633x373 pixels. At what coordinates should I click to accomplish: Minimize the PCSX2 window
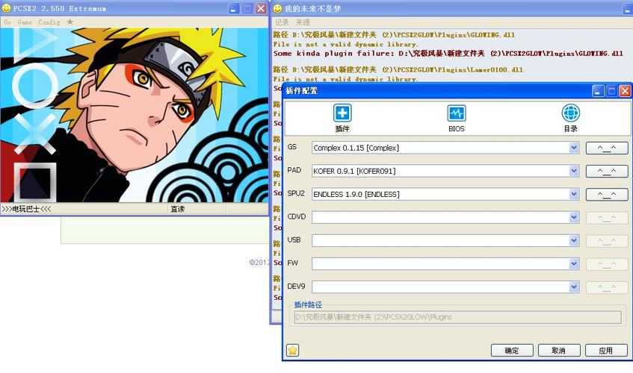[234, 8]
